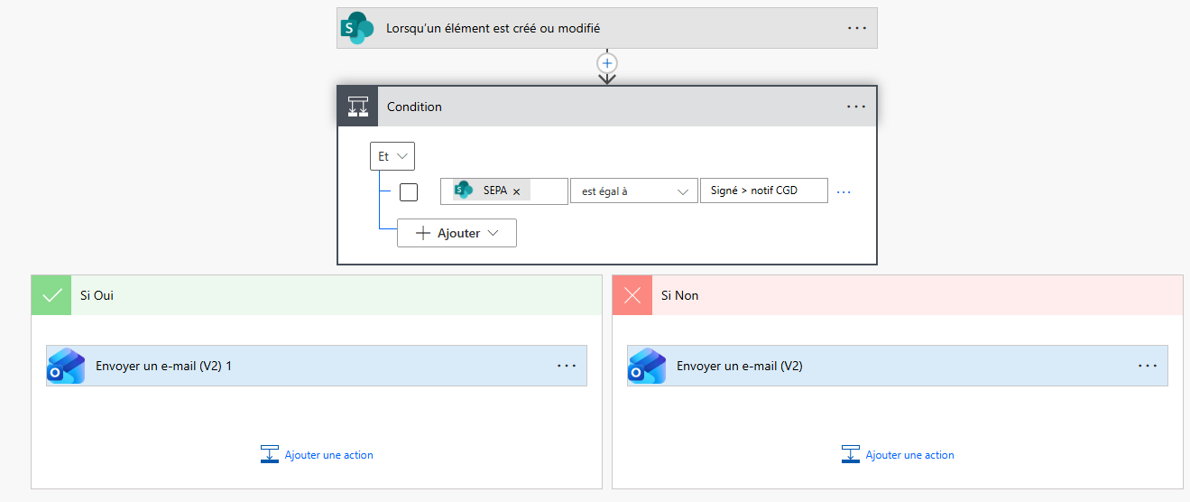Click 'Ajouter une action' under Si Oui
Screen dimensions: 1190x502
point(328,455)
